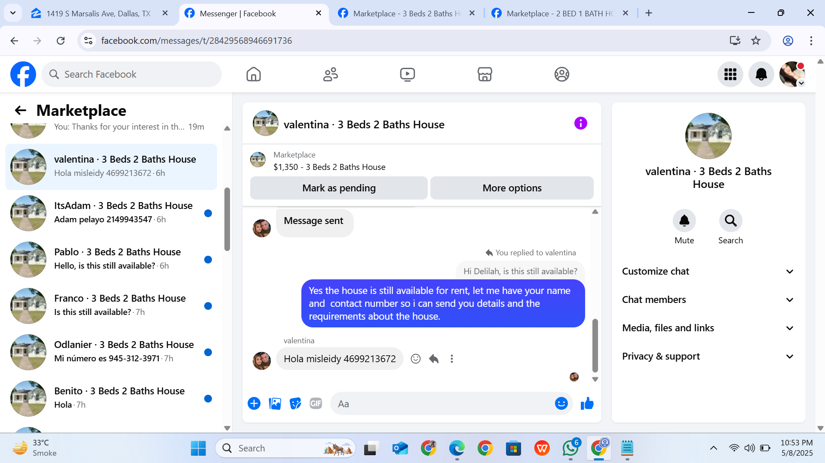Go to the Home feed icon
Image resolution: width=825 pixels, height=463 pixels.
(x=254, y=74)
